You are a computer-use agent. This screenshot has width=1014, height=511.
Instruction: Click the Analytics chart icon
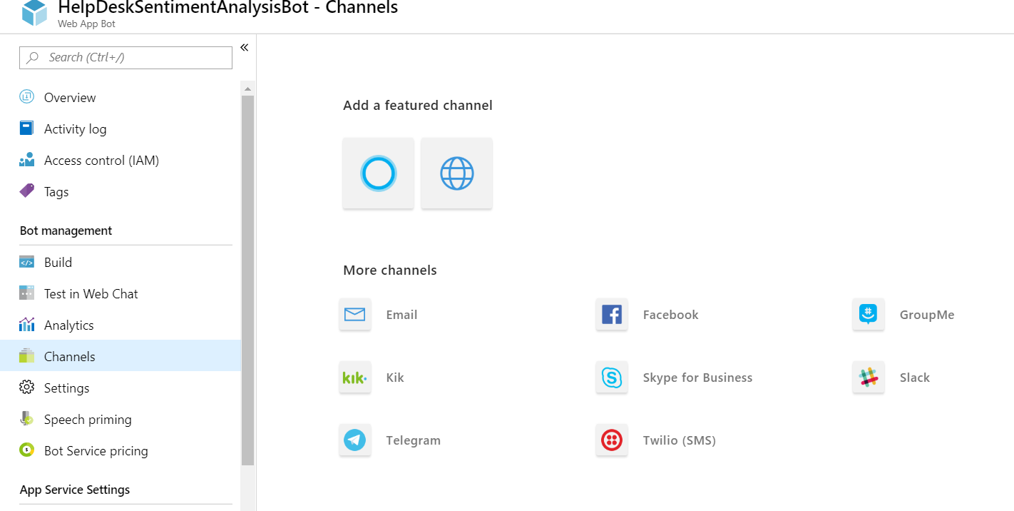coord(27,325)
